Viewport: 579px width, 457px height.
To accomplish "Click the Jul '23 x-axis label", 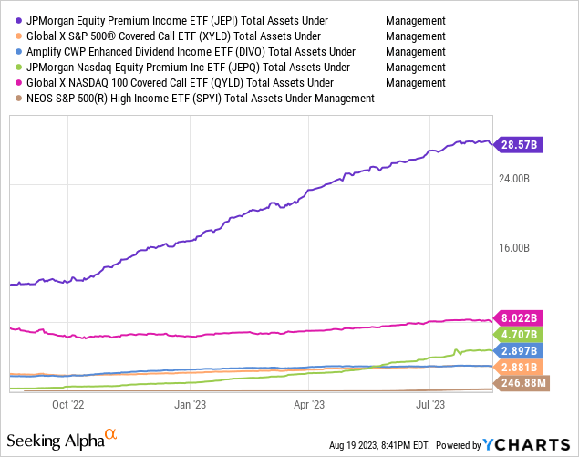I will (x=431, y=403).
